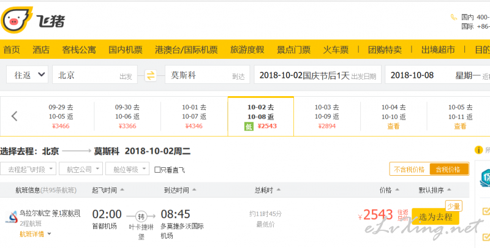Check the direct flights only (只看直飞) box
Viewport: 490px width, 248px height.
click(158, 170)
